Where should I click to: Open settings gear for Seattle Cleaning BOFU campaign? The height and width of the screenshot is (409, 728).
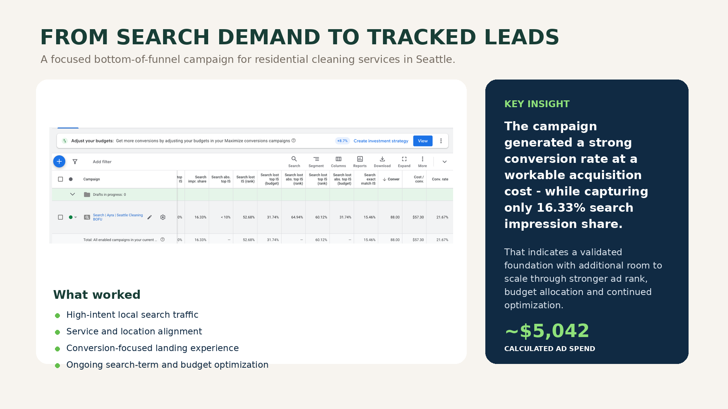pos(163,217)
